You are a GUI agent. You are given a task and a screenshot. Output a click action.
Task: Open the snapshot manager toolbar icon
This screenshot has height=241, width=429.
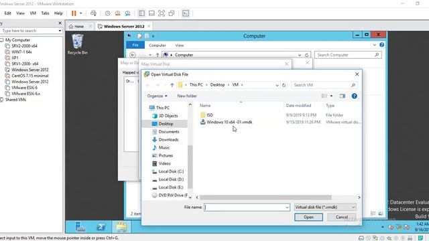point(127,13)
